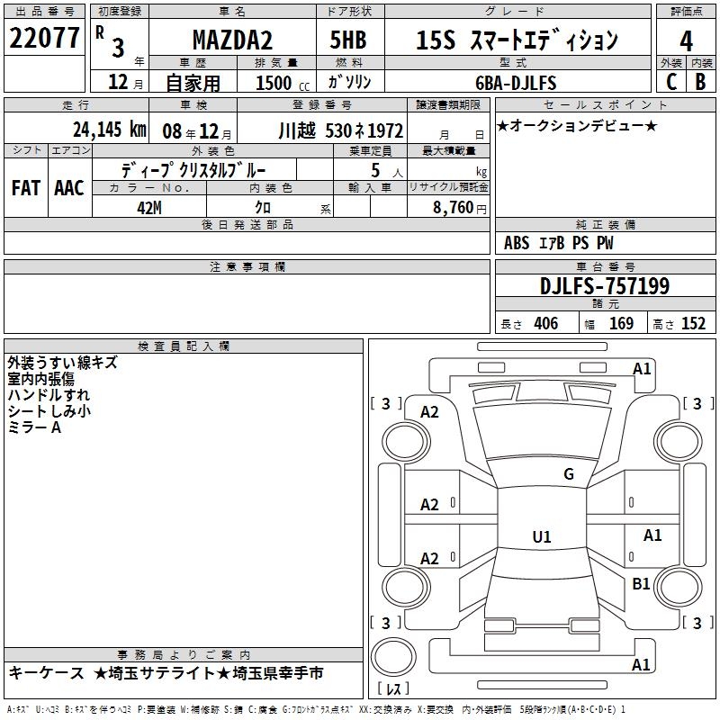Click the displacement value 1500 cc
This screenshot has width=720, height=720.
tap(283, 83)
